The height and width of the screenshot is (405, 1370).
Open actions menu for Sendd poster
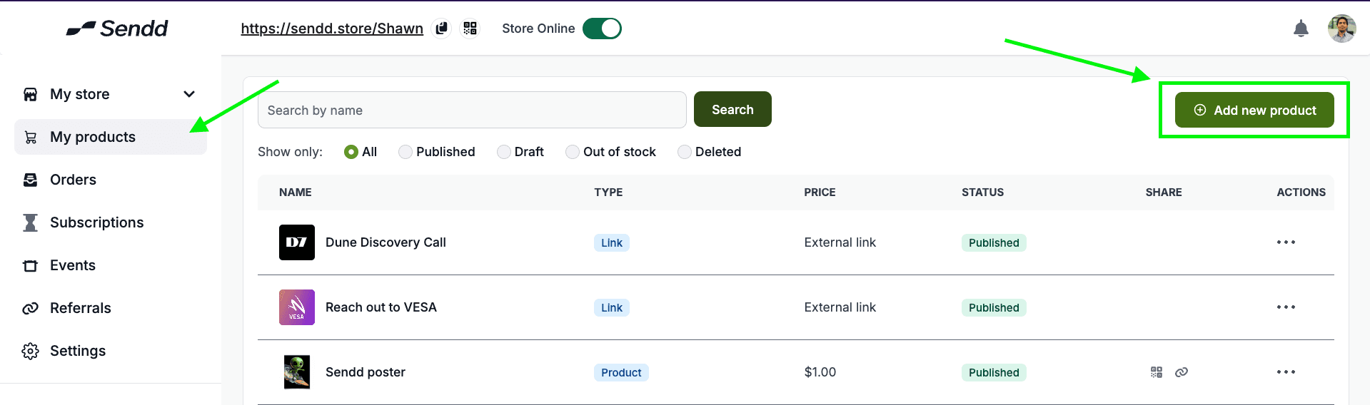tap(1286, 372)
